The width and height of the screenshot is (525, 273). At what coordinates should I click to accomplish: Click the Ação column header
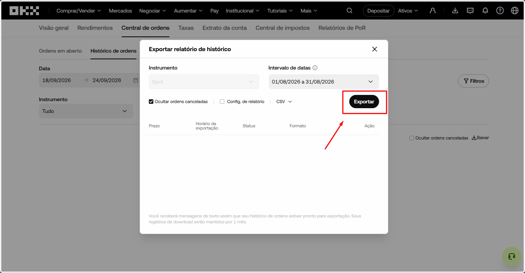[370, 126]
